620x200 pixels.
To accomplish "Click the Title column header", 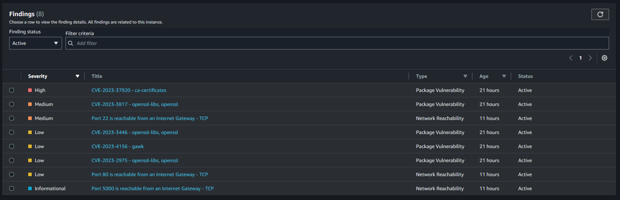I will [97, 76].
